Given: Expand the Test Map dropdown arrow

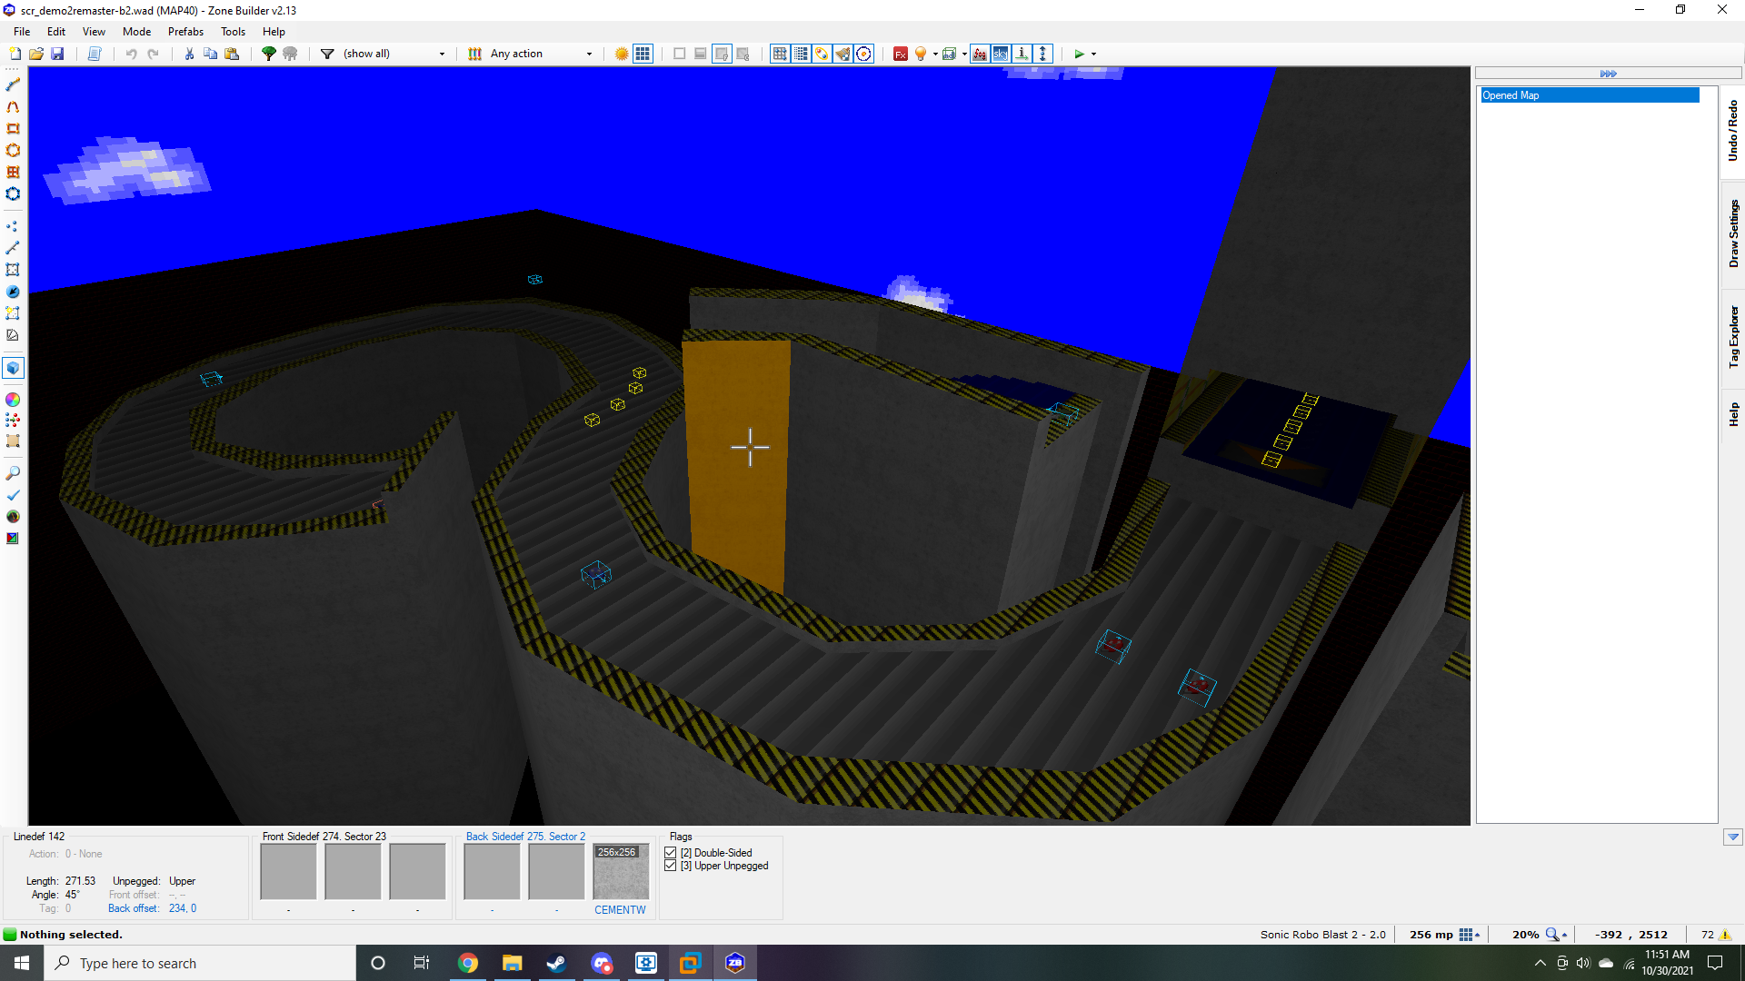Looking at the screenshot, I should (x=1093, y=54).
